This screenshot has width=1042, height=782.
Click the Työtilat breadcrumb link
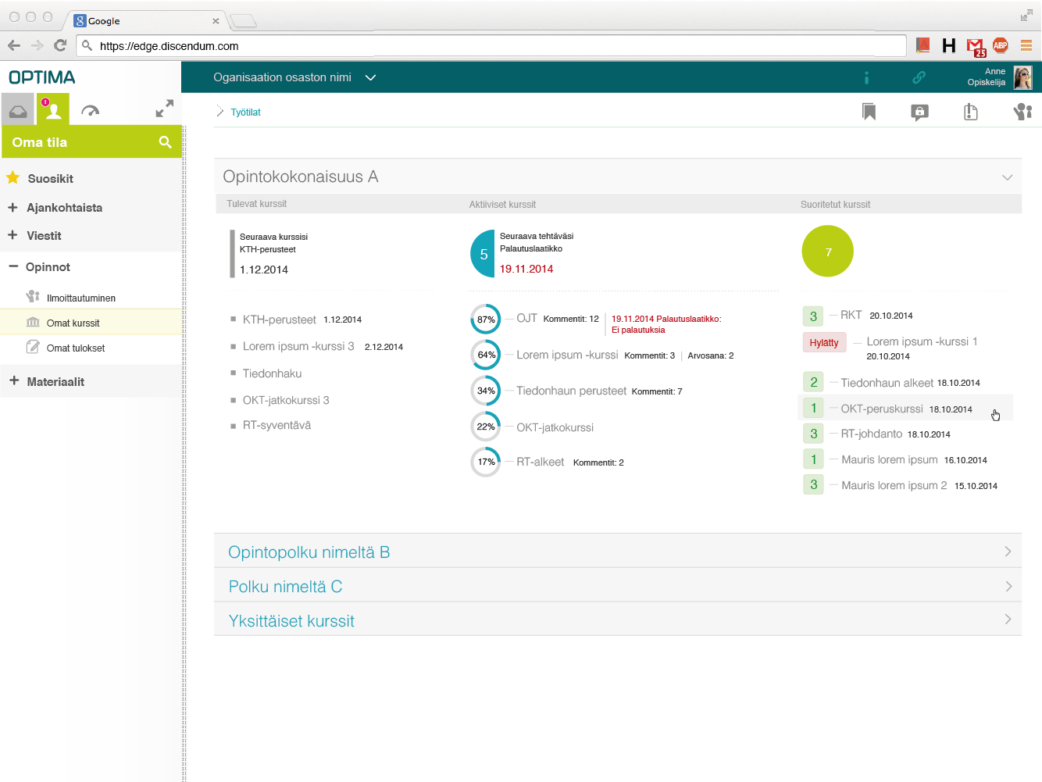[245, 112]
